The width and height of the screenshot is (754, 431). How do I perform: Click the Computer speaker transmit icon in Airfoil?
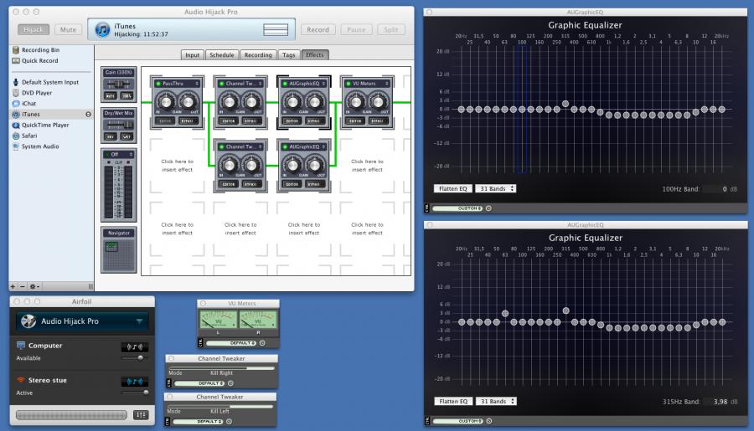coord(133,346)
